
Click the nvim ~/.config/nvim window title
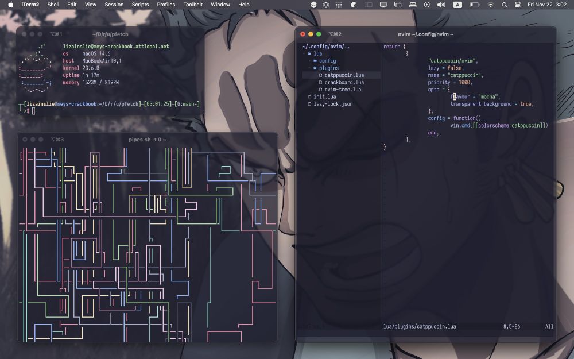click(x=425, y=34)
